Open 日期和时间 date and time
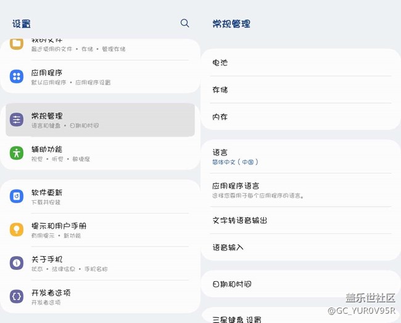This screenshot has height=323, width=401. point(232,285)
